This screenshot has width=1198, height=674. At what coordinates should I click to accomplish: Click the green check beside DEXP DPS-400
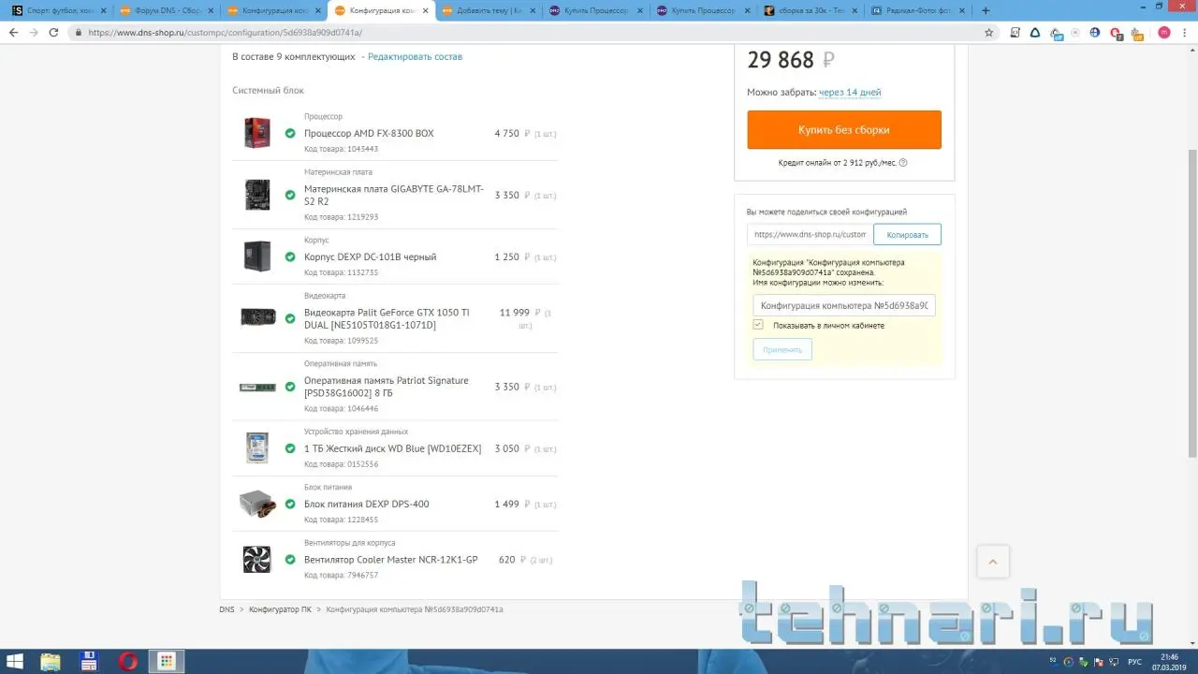290,504
